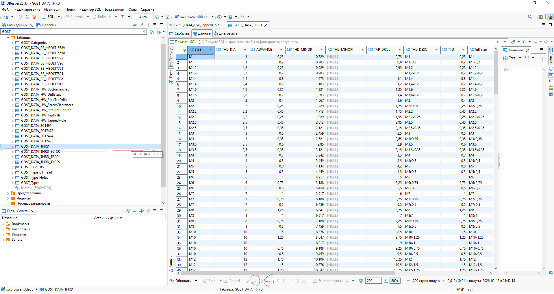Expand the GOST_DATA_THRD_TRAP table node
The image size is (554, 294).
pyautogui.click(x=13, y=157)
